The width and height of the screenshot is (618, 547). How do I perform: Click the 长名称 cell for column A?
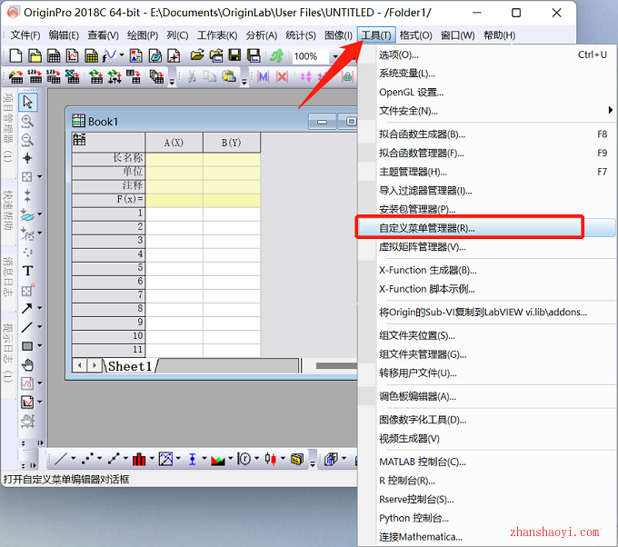pyautogui.click(x=174, y=158)
